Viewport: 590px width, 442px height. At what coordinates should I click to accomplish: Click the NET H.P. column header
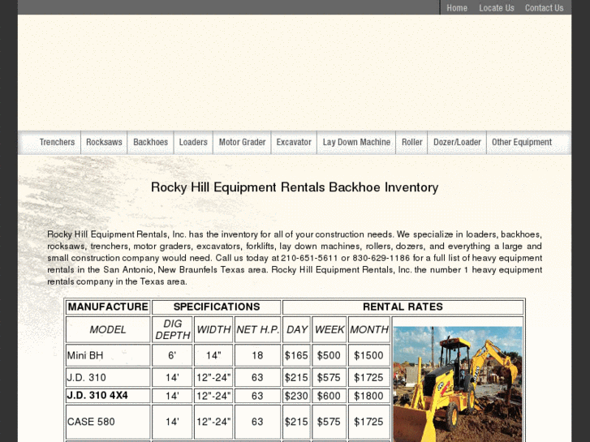(x=258, y=329)
